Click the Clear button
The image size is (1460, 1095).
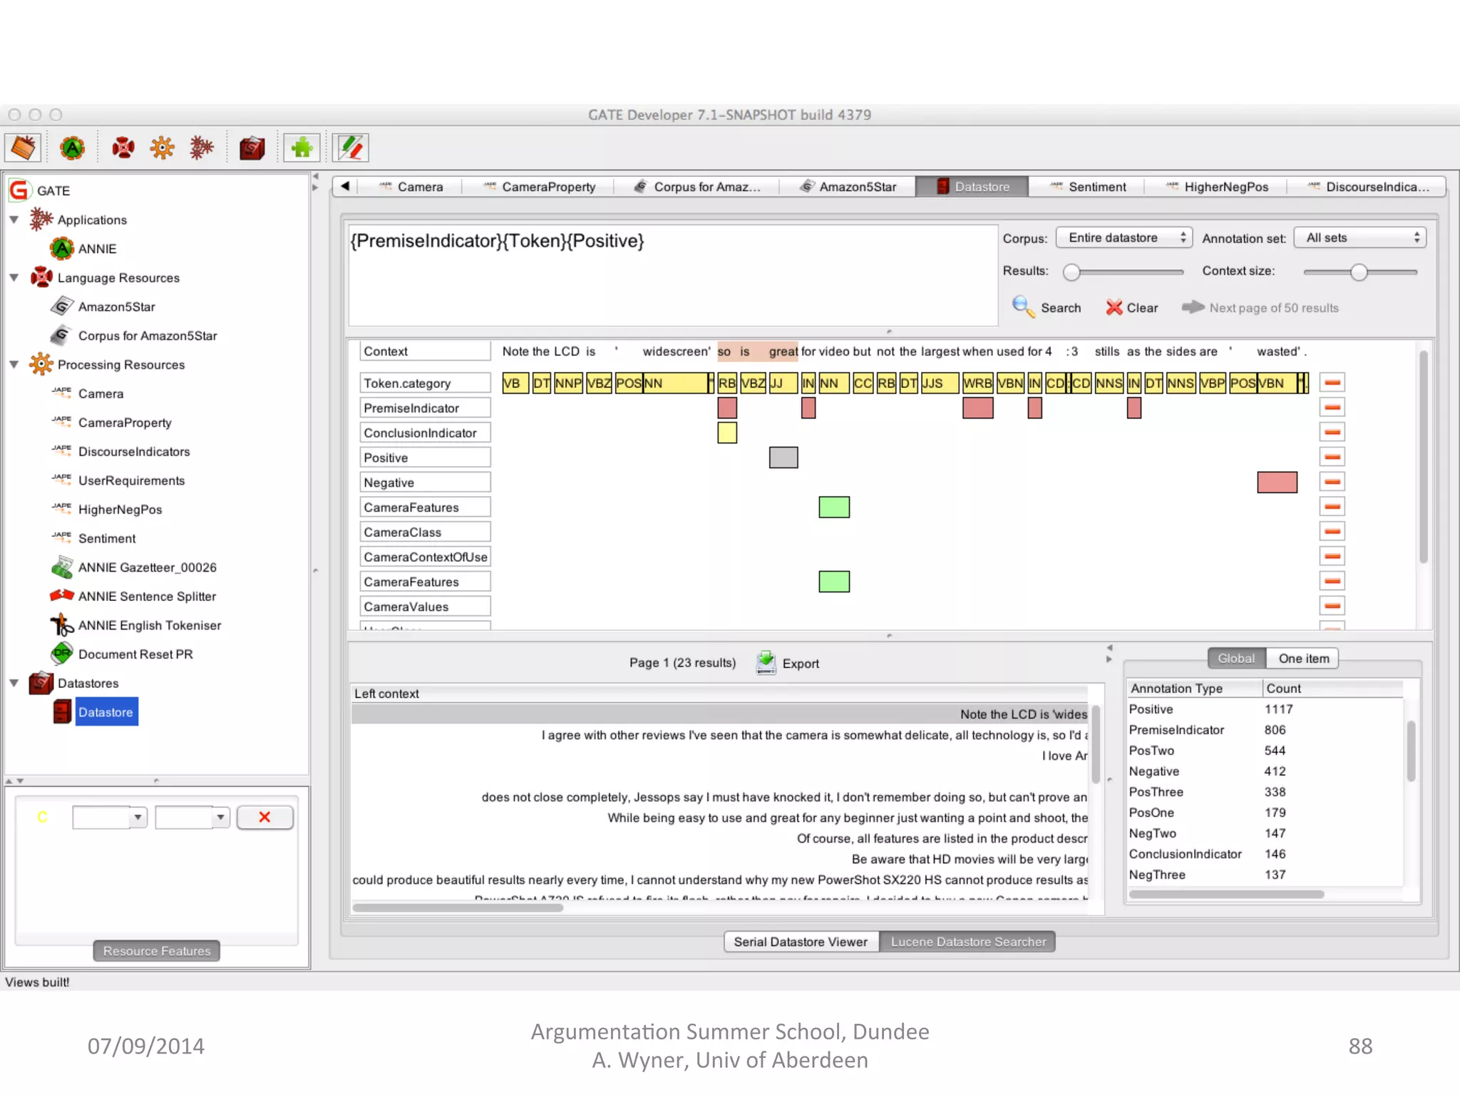coord(1132,308)
